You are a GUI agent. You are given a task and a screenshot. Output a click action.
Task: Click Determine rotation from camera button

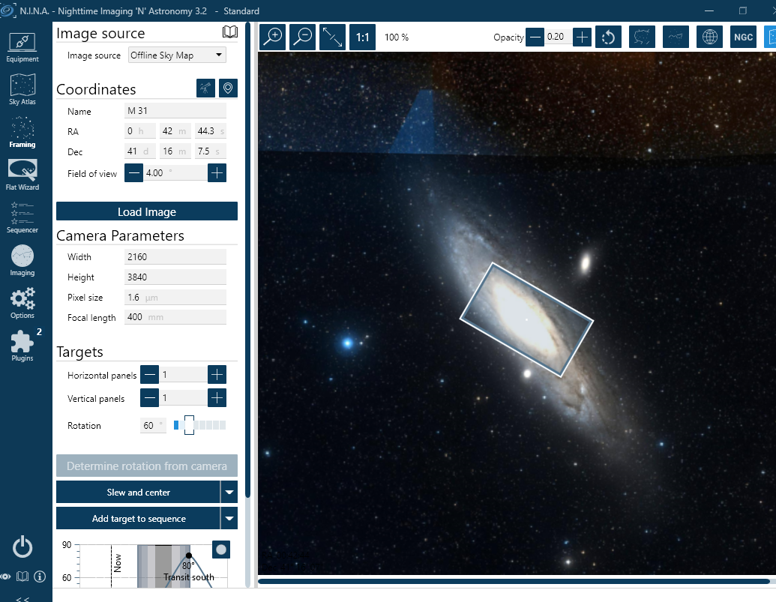pos(147,466)
